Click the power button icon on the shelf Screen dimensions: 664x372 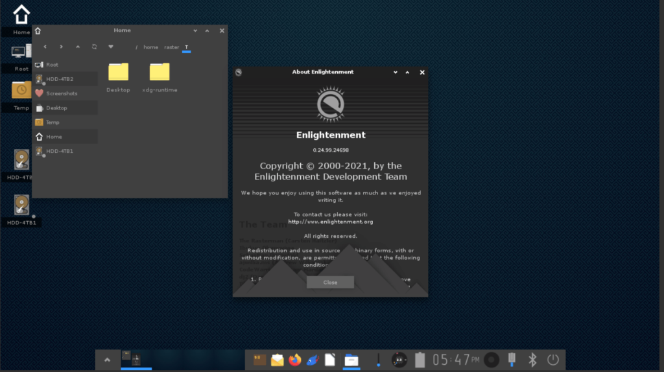click(553, 360)
